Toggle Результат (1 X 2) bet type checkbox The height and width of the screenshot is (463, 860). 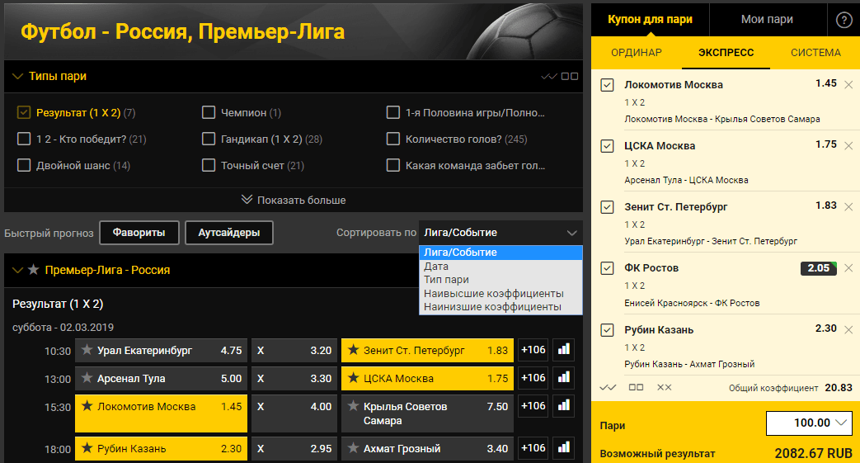[x=24, y=112]
